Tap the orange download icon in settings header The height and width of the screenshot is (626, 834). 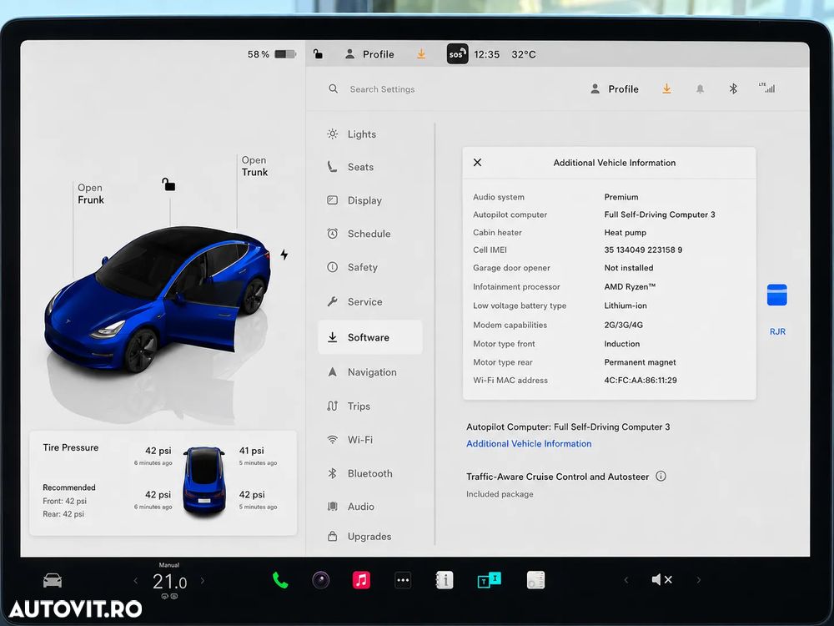pos(666,89)
